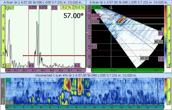
Task: Click the 0.0 readout at A-Scan bottom left
Action: [8, 66]
